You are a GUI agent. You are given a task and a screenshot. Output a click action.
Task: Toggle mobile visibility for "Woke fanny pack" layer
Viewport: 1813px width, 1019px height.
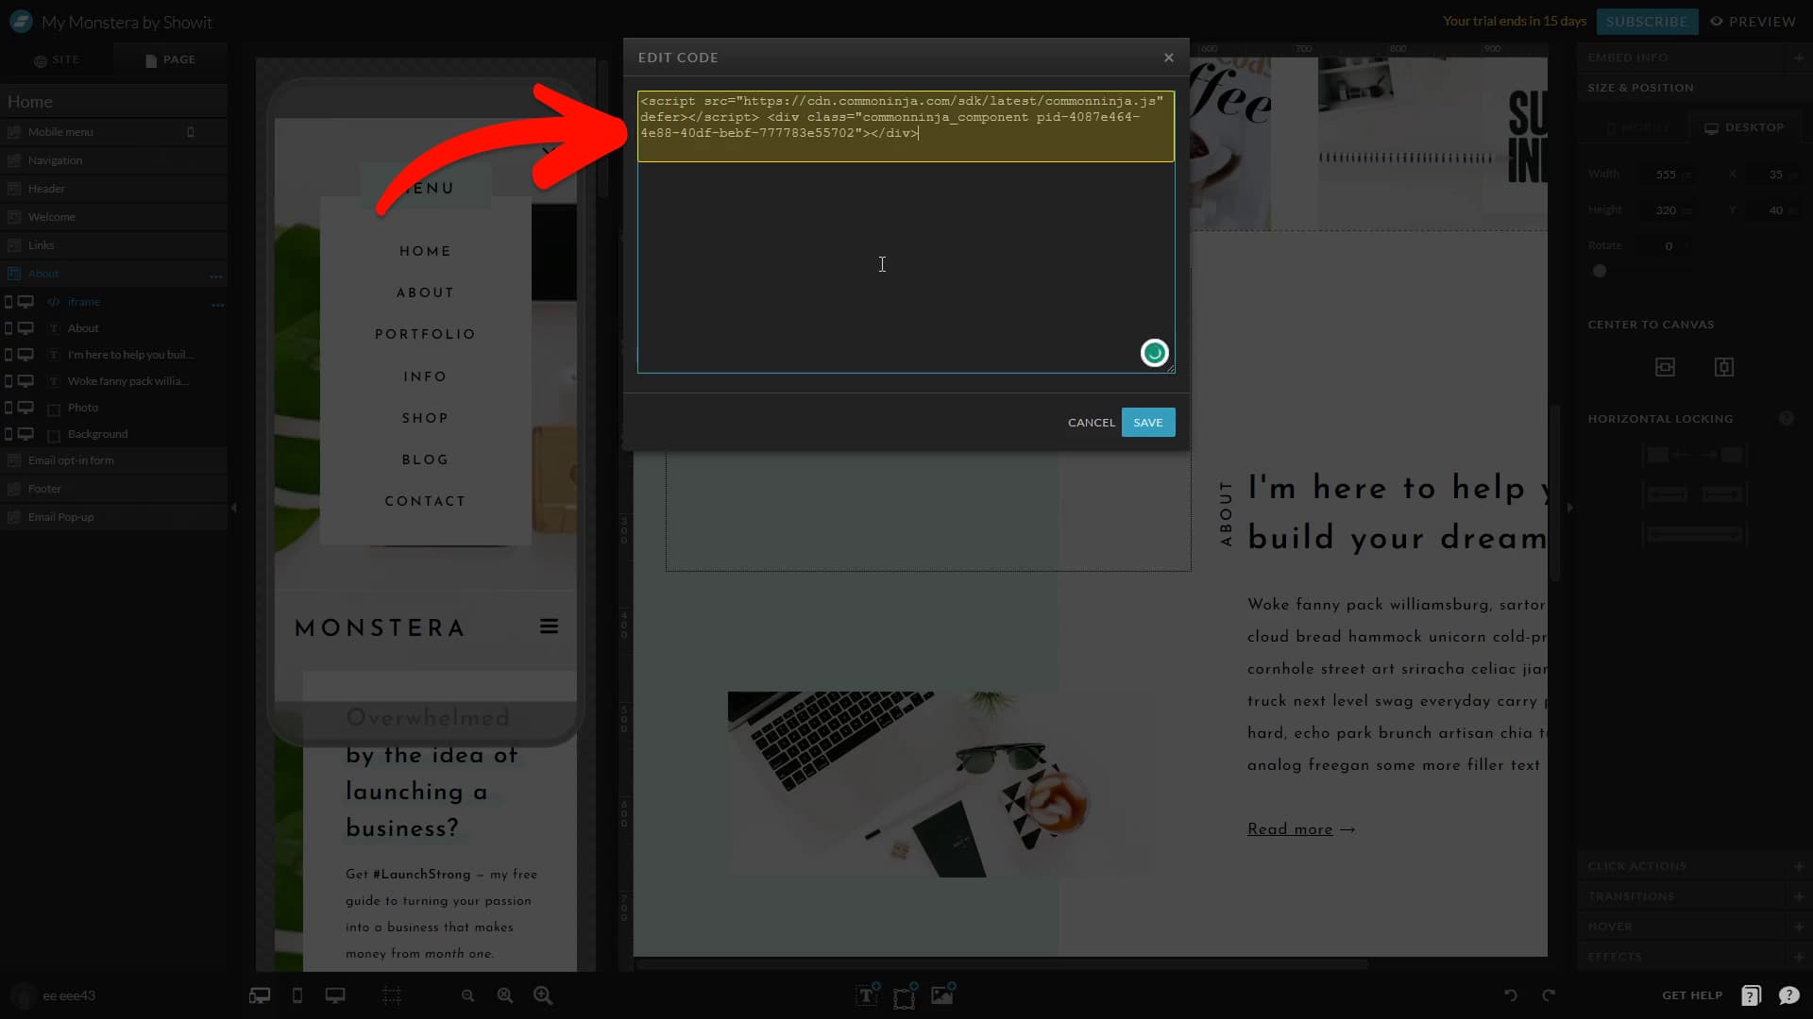[8, 381]
